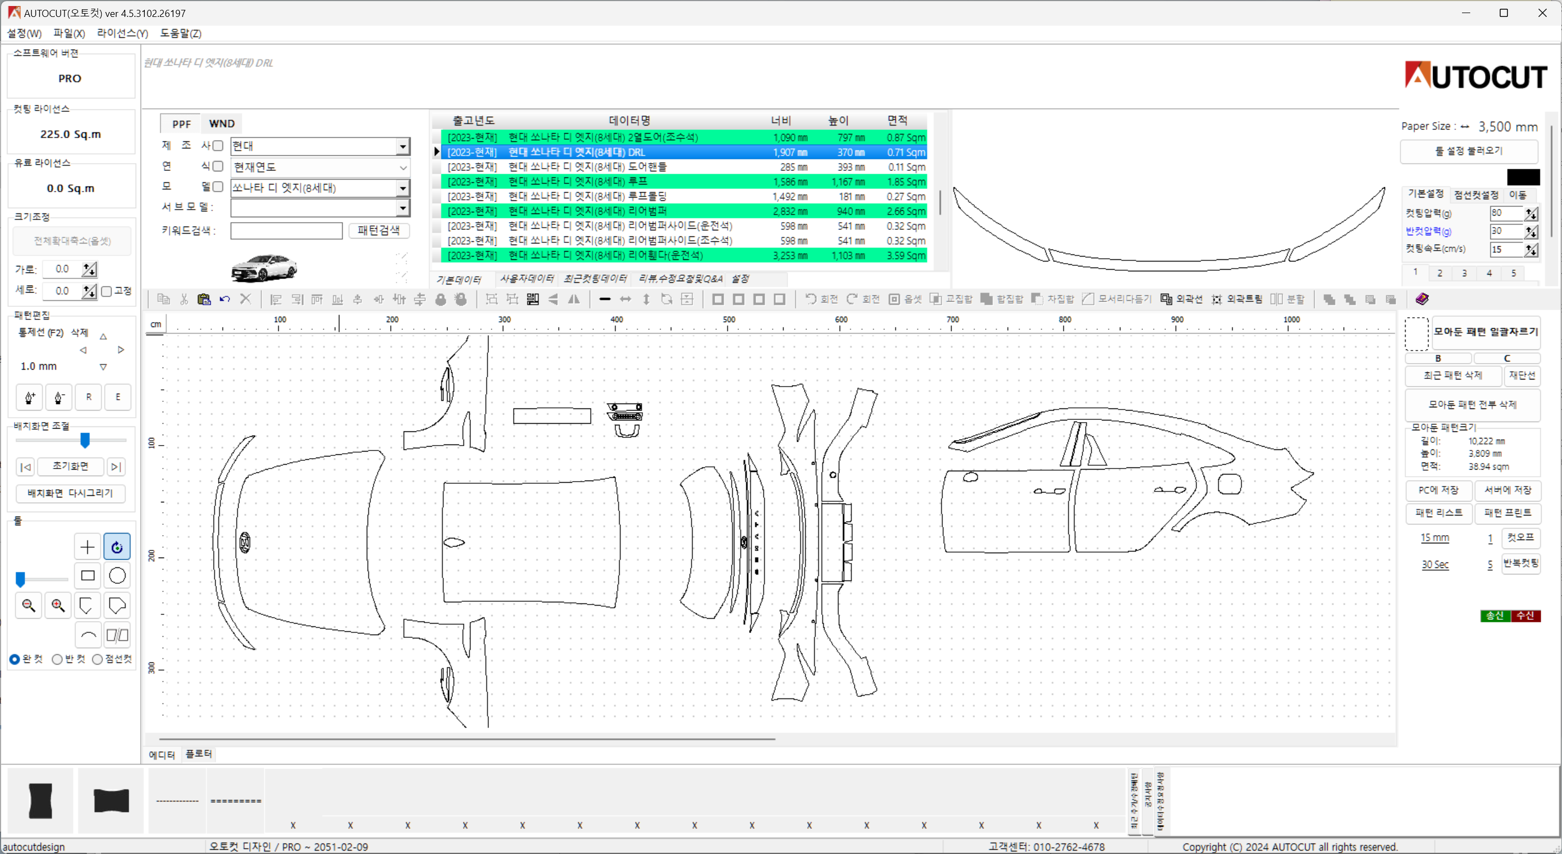The width and height of the screenshot is (1562, 854).
Task: Click the 컷팅압력 value stepper
Action: tap(1531, 213)
